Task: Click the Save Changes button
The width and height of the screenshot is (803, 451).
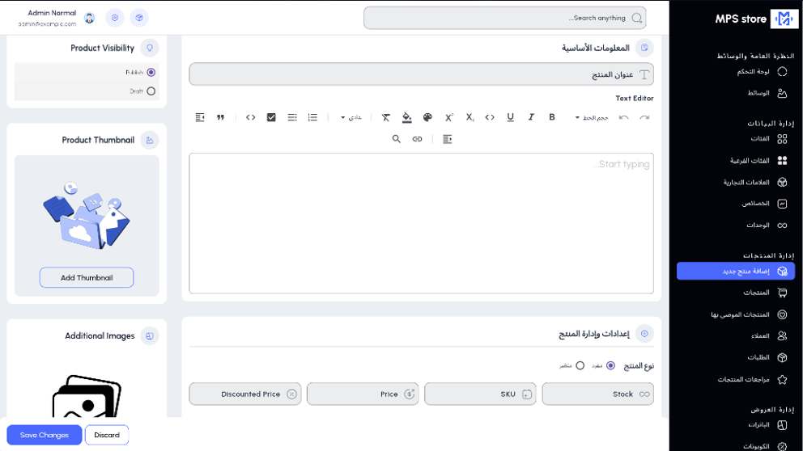Action: click(44, 435)
